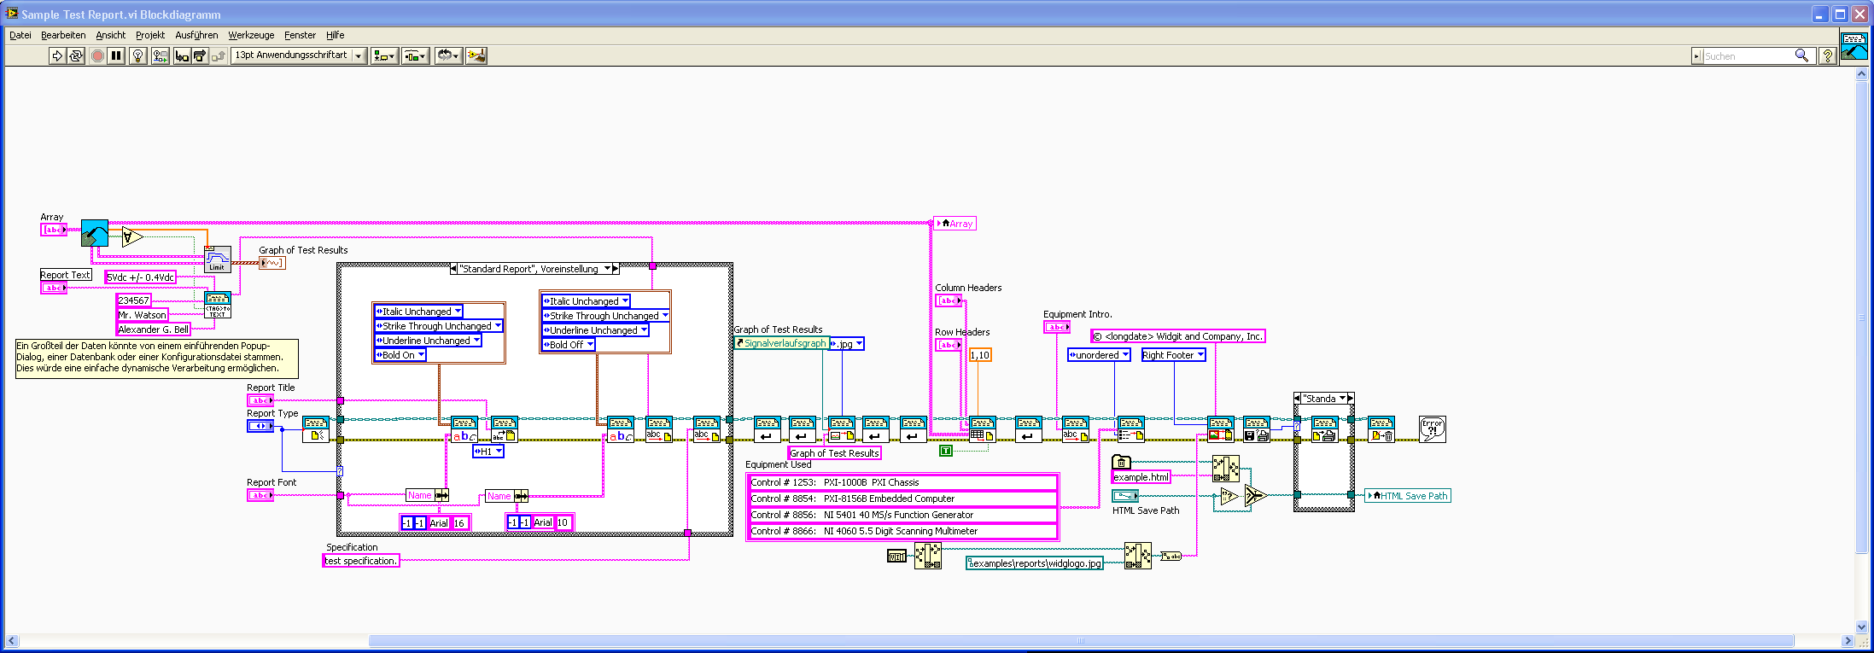Select the Simple Error Handler node
The image size is (1874, 653).
tap(1433, 429)
